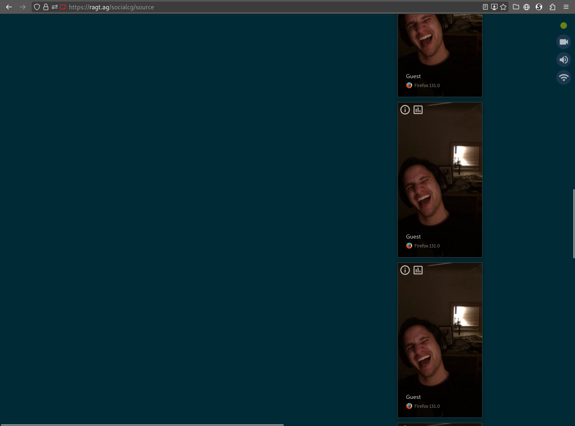Open stats chart icon on lowest full tile
The image size is (575, 426).
[418, 270]
